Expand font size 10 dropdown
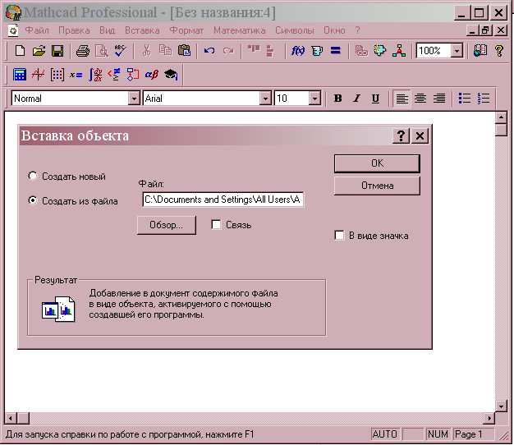Image resolution: width=514 pixels, height=445 pixels. (314, 99)
